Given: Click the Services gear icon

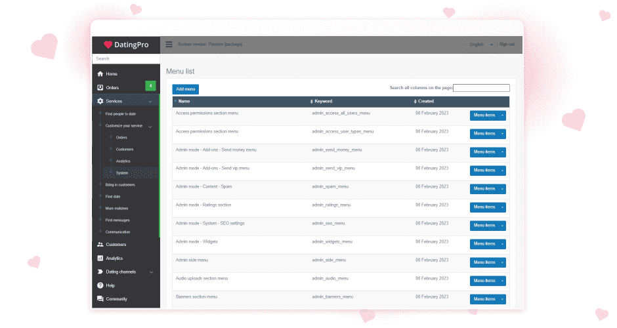Looking at the screenshot, I should (100, 101).
